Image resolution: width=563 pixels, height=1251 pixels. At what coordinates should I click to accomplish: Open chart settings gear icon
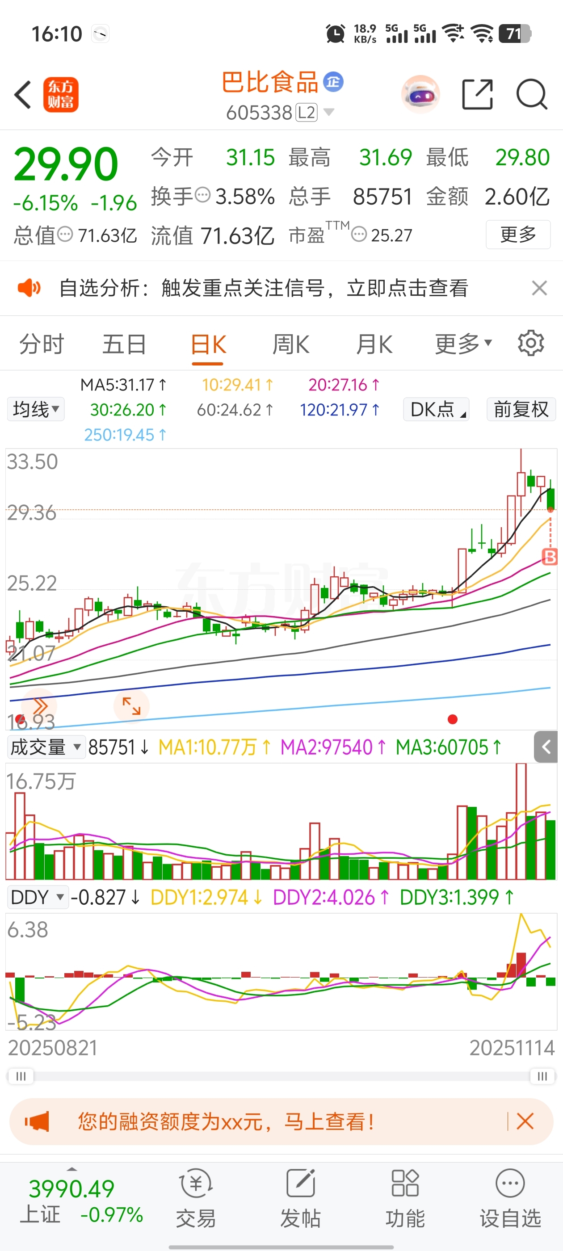pyautogui.click(x=531, y=343)
